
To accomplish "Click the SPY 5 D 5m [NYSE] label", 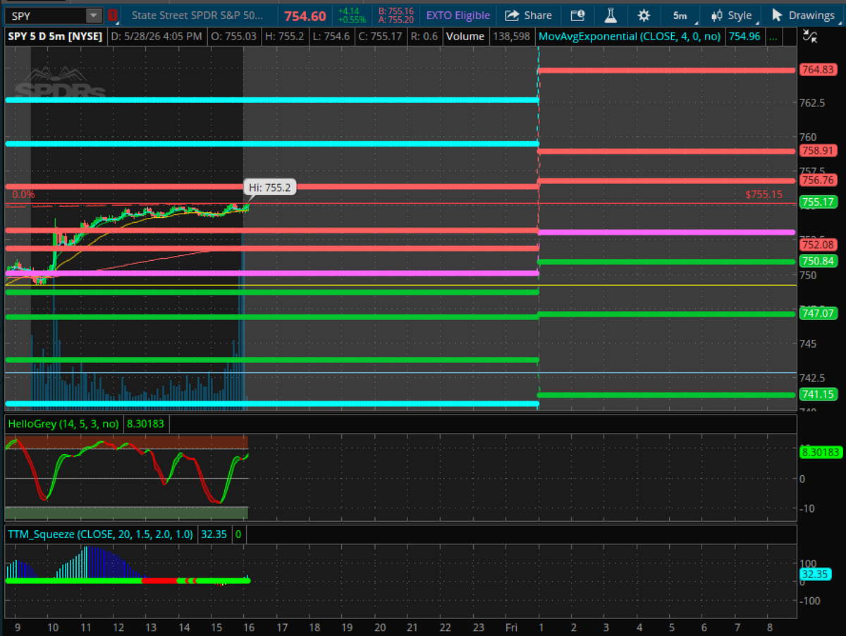I will (54, 36).
